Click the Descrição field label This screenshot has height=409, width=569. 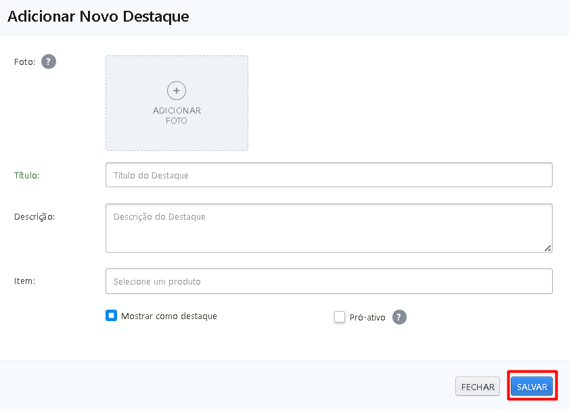35,216
